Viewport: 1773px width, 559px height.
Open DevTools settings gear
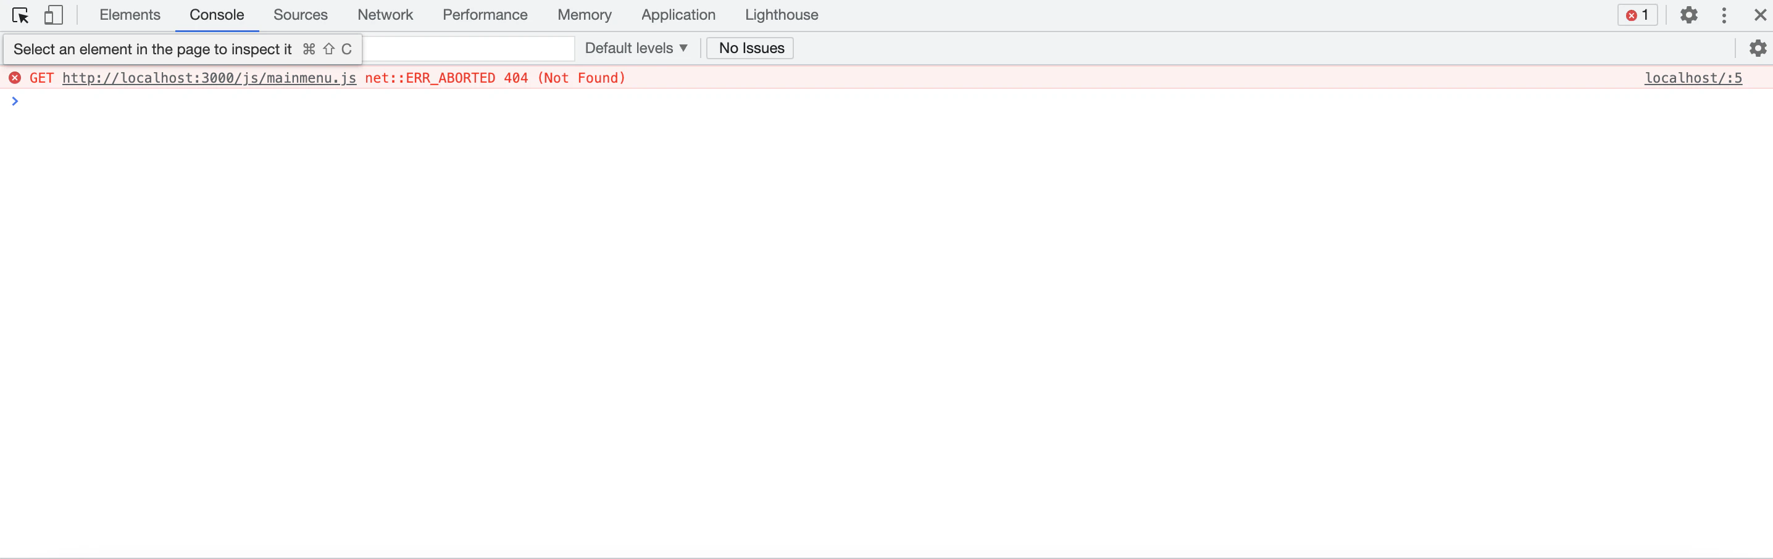click(x=1688, y=14)
